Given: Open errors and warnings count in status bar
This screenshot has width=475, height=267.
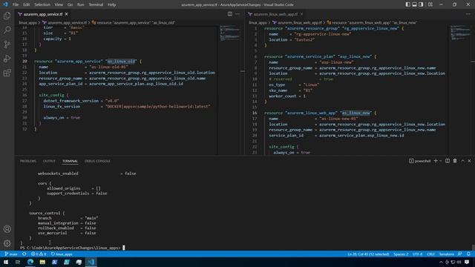Looking at the screenshot, I should (x=39, y=254).
